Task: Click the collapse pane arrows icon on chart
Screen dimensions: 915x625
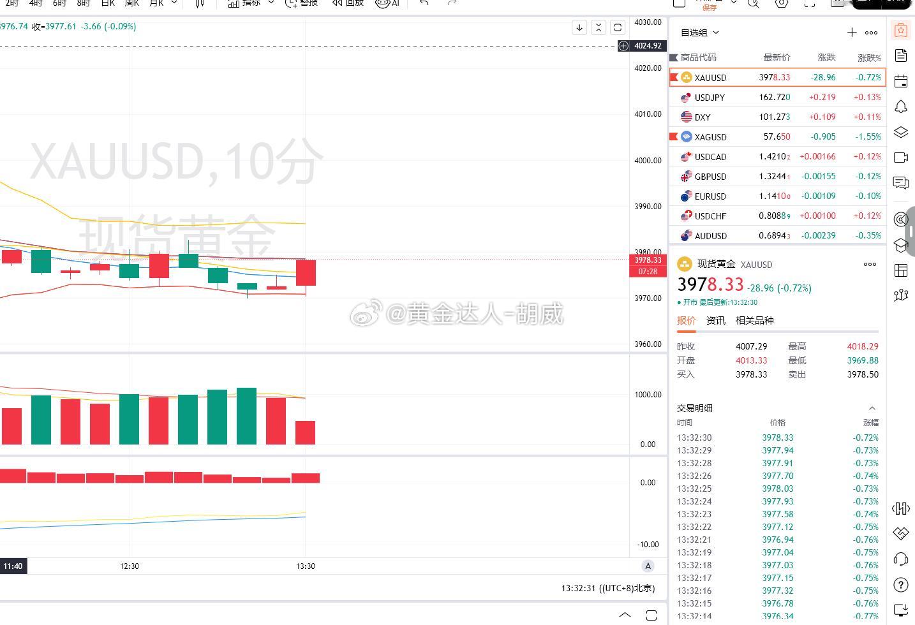Action: [x=599, y=27]
